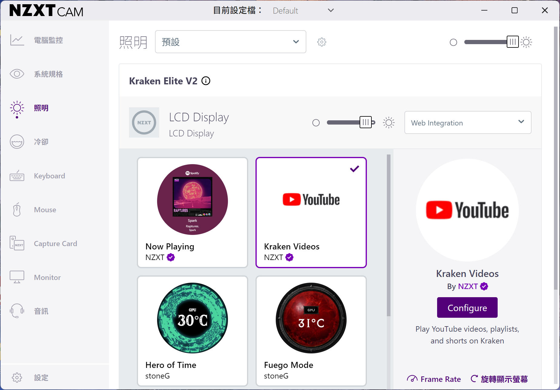Select the Fuego Mode card
Screen dimensions: 560x390
[311, 331]
